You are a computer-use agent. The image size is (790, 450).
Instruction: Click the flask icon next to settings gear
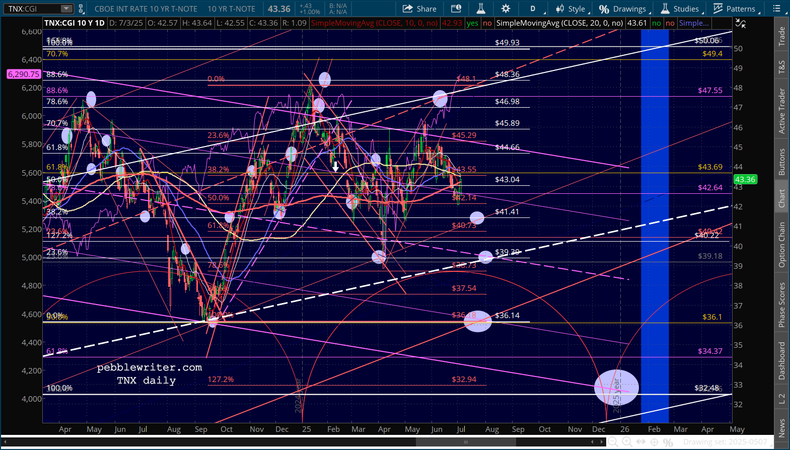coord(481,9)
